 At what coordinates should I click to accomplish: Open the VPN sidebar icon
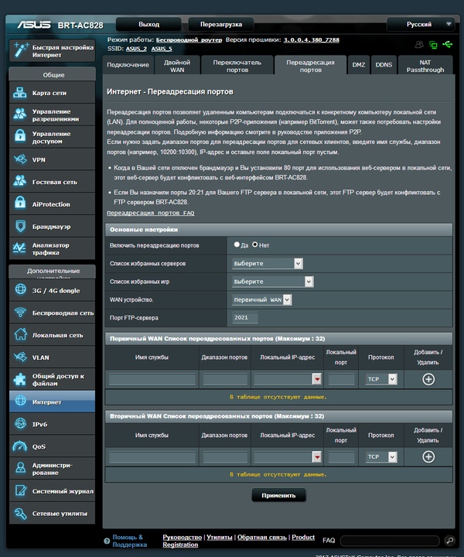click(x=20, y=159)
